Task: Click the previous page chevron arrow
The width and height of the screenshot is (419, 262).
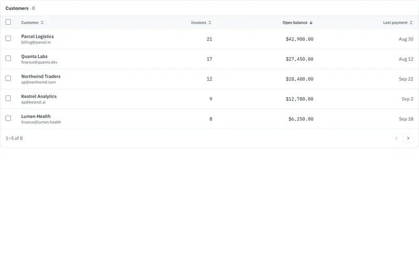Action: 396,138
